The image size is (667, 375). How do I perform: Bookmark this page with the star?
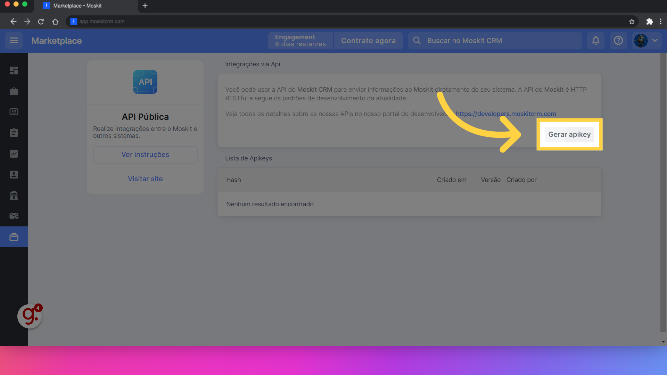[632, 22]
